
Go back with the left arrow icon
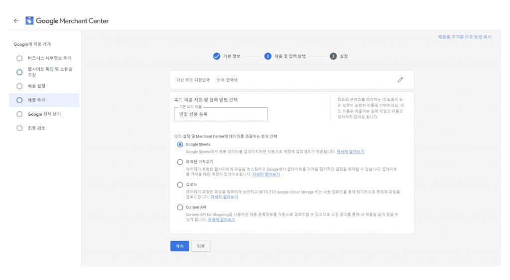[x=16, y=21]
